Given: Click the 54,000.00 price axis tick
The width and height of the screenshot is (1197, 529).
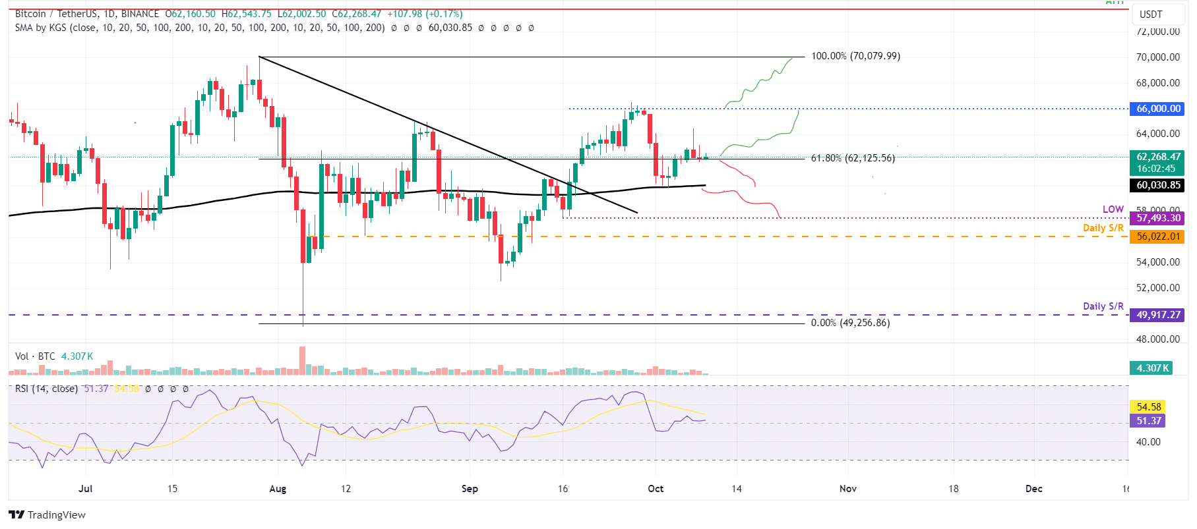Looking at the screenshot, I should (1158, 262).
